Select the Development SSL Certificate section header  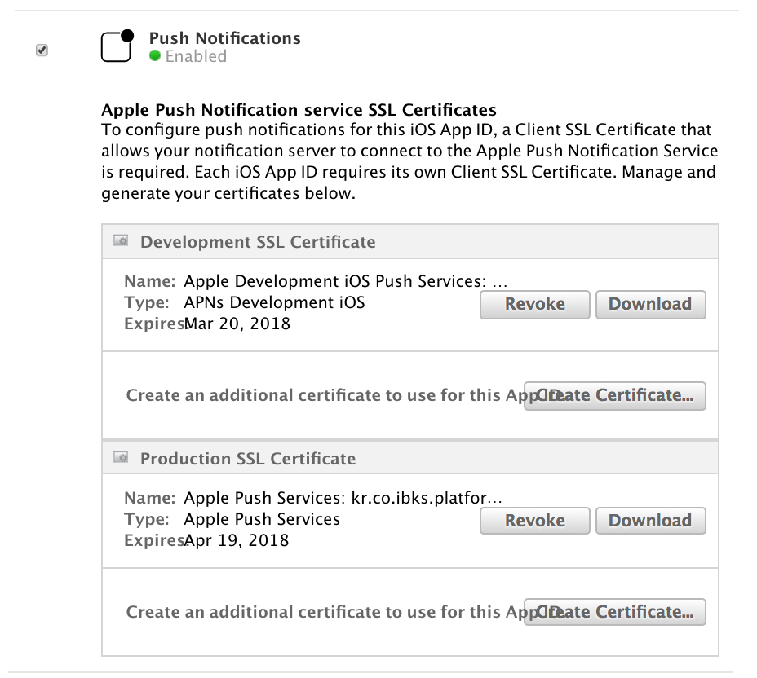pyautogui.click(x=258, y=242)
